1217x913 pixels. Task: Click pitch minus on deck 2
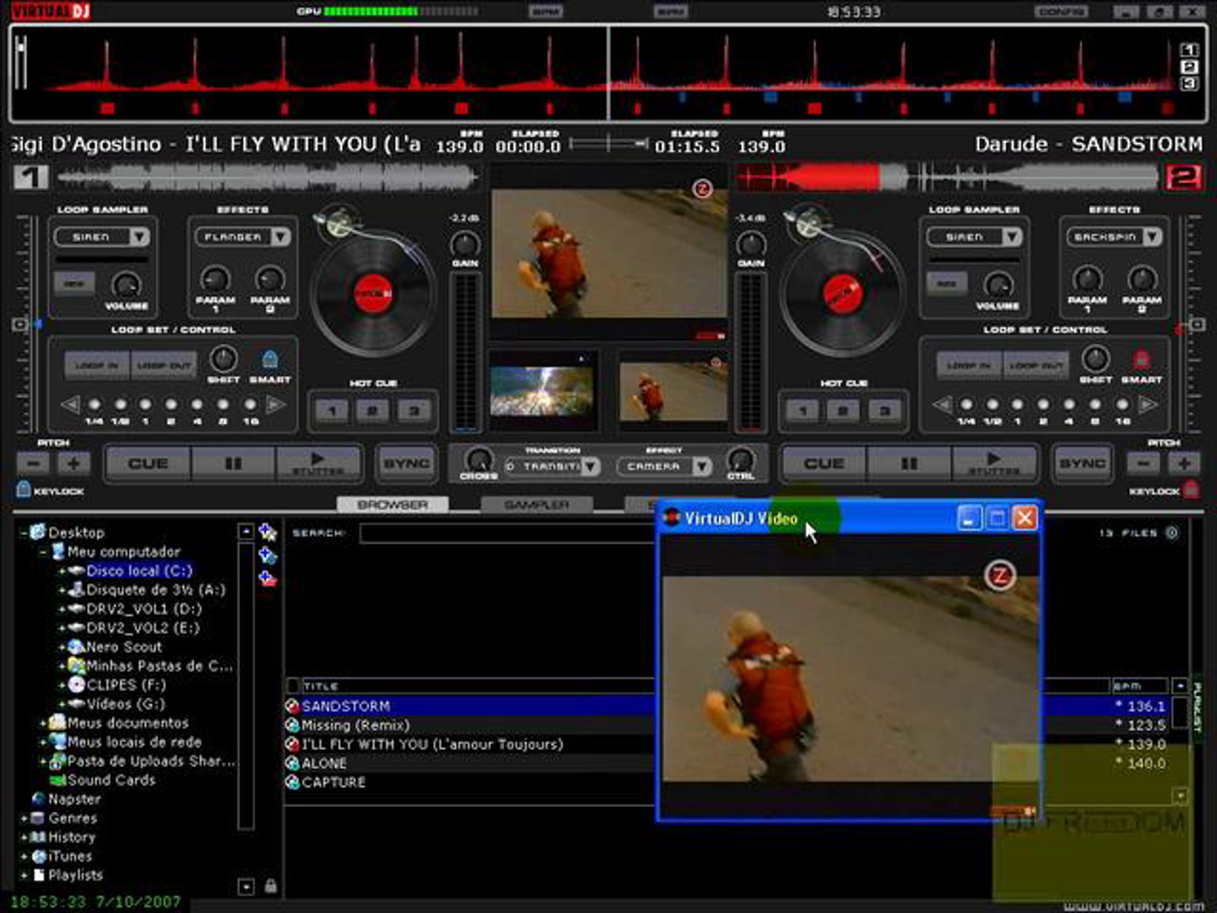click(x=1143, y=464)
